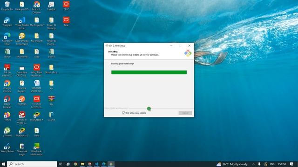Launch the Macromedia Fireworks 8 shortcut
Viewport: 298px width, 167px height.
[x=22, y=39]
